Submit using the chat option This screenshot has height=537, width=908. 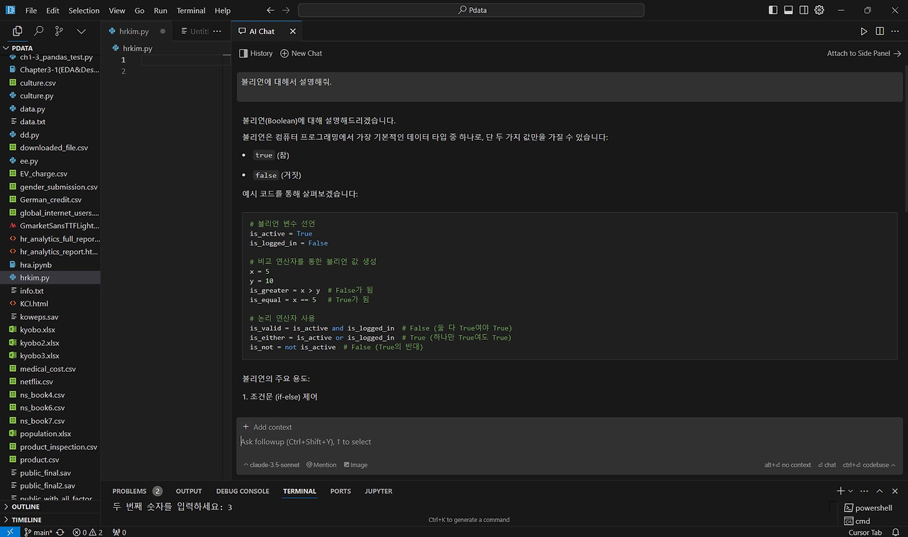coord(827,465)
